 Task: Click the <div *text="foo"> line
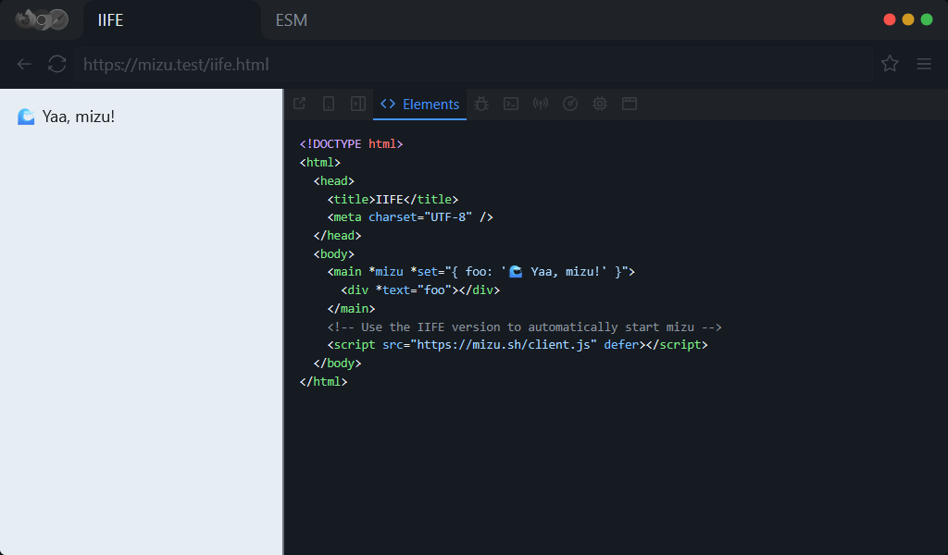coord(421,290)
